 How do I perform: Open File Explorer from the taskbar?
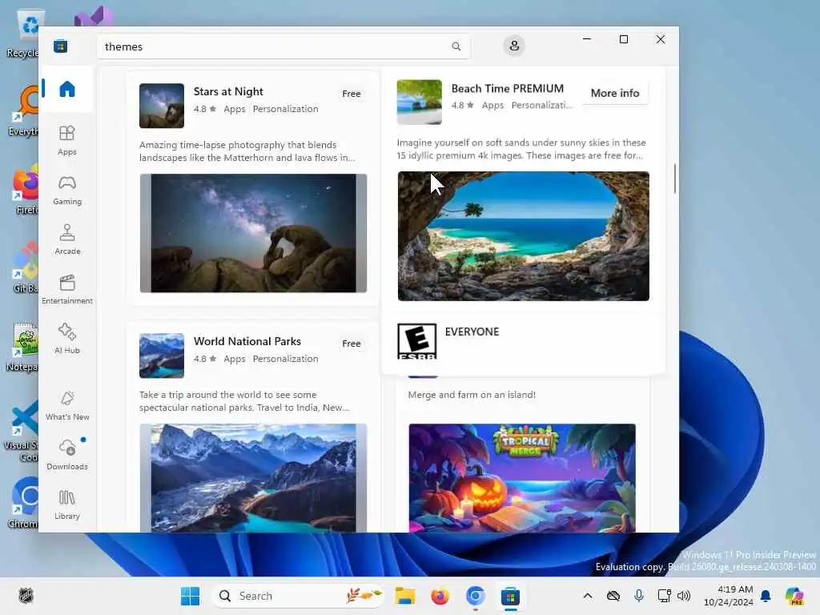[404, 596]
